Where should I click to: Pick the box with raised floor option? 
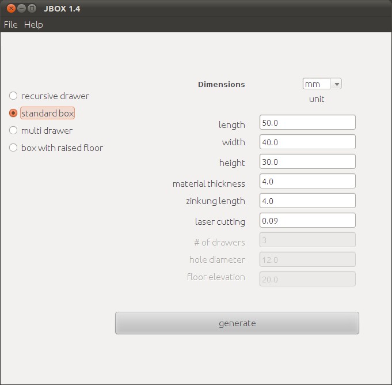click(x=13, y=148)
